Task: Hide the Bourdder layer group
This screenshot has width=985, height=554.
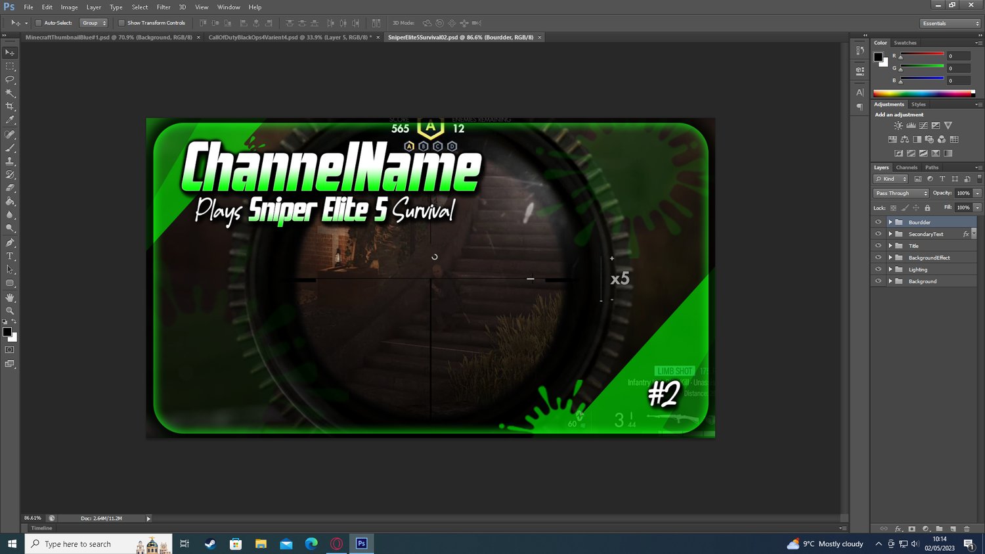Action: pyautogui.click(x=878, y=222)
